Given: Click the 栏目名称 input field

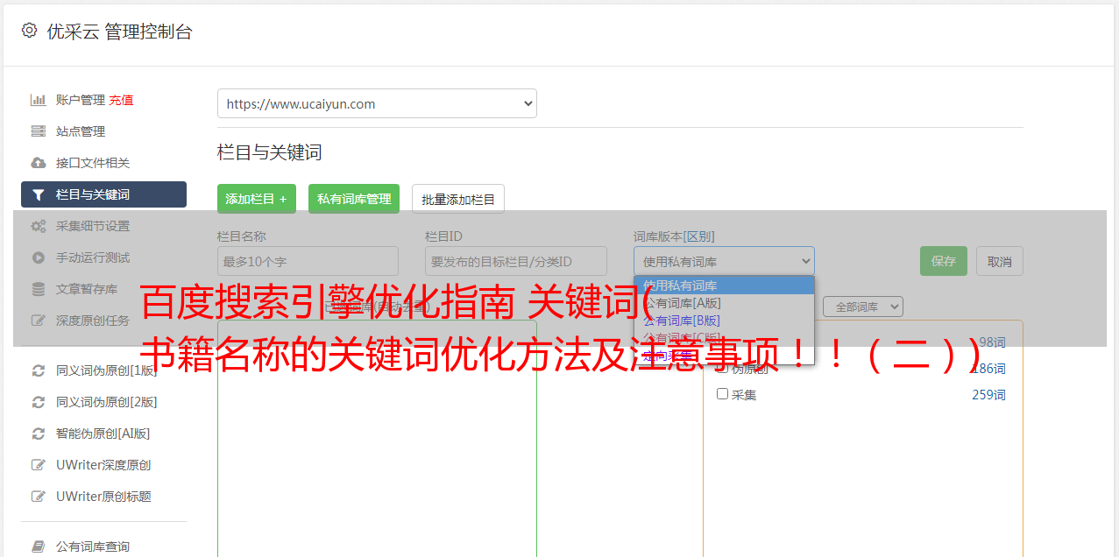Looking at the screenshot, I should (x=308, y=261).
